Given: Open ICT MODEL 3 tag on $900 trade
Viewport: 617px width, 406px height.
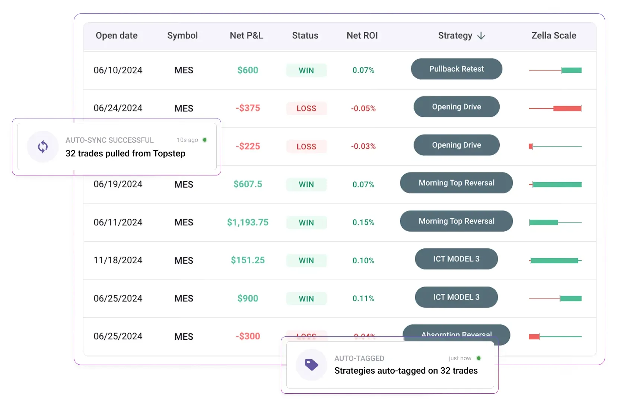Looking at the screenshot, I should point(457,297).
